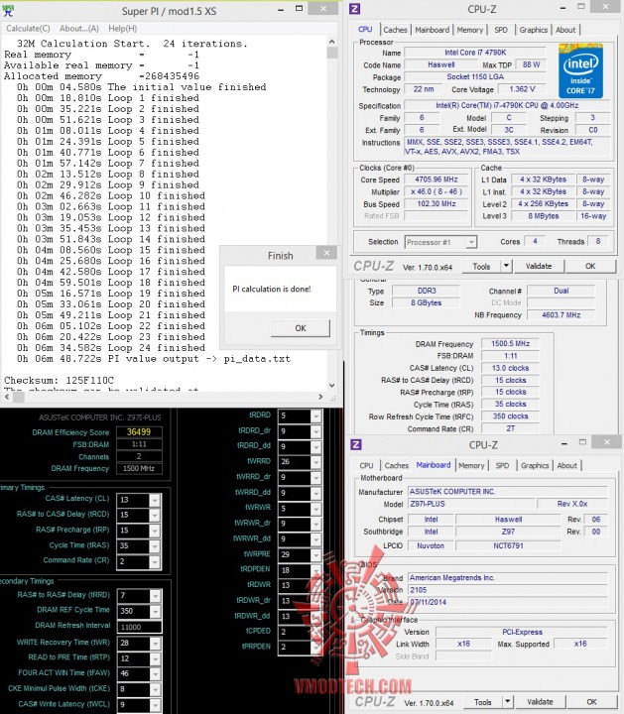Open CAS# Latency (CL) dropdown in timing tool
The image size is (624, 714).
pyautogui.click(x=155, y=500)
